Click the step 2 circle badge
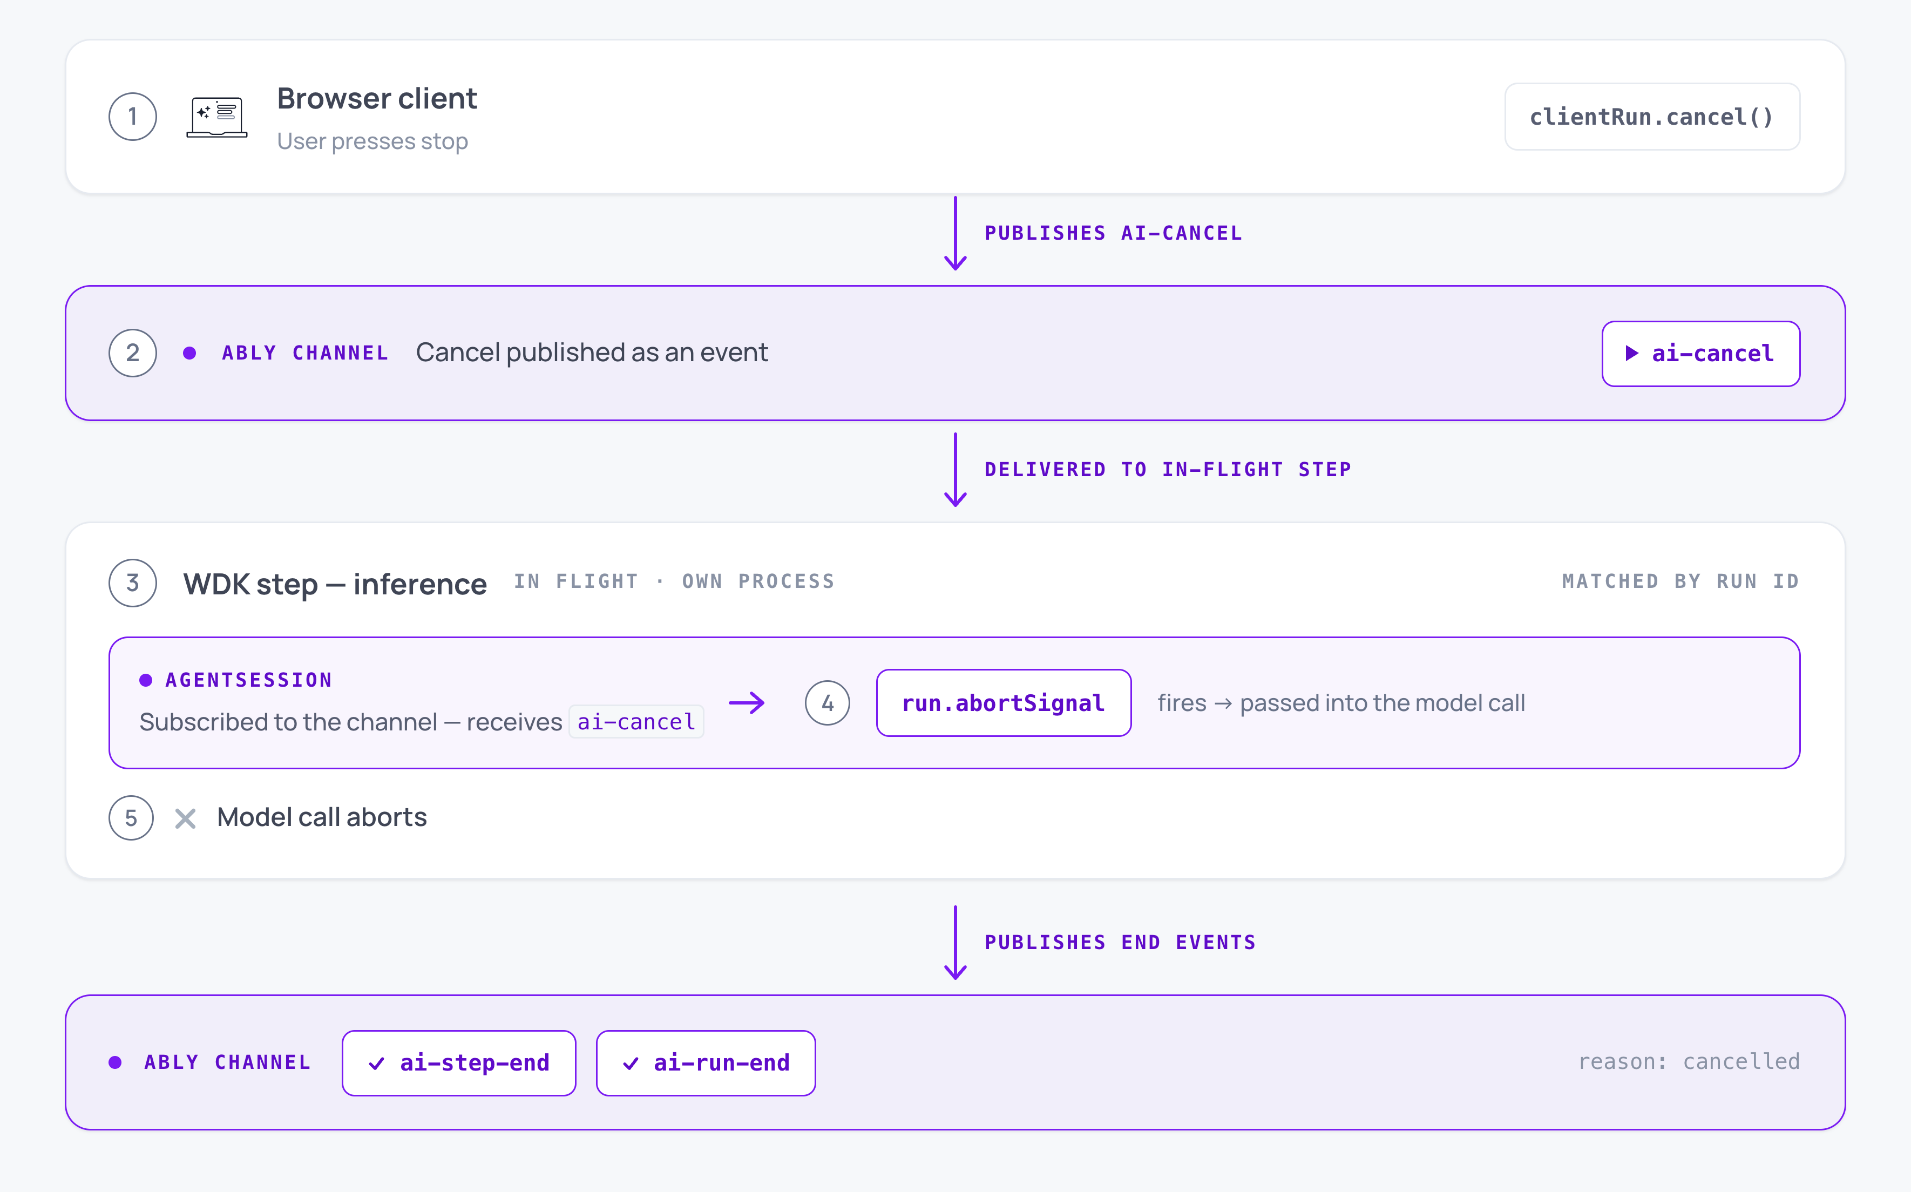 point(132,353)
